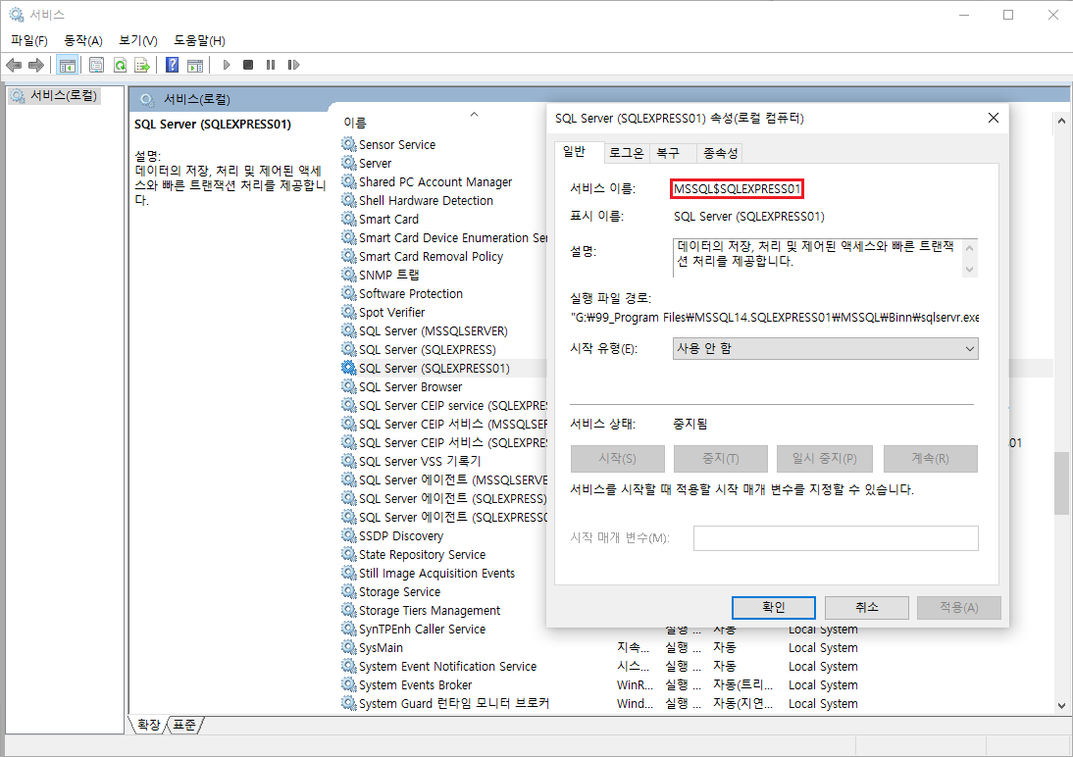Click service name field MSSQL$SQLEXPRESS01
This screenshot has height=757, width=1073.
737,189
